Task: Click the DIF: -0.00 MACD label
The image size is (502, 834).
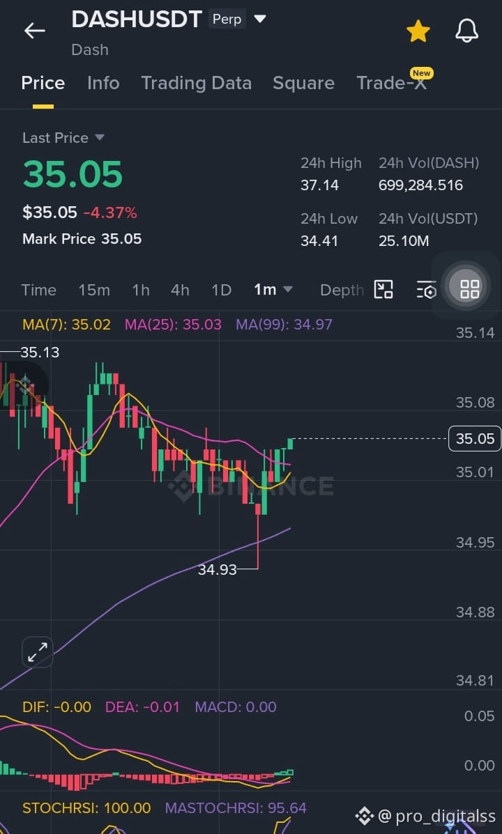Action: (x=57, y=707)
